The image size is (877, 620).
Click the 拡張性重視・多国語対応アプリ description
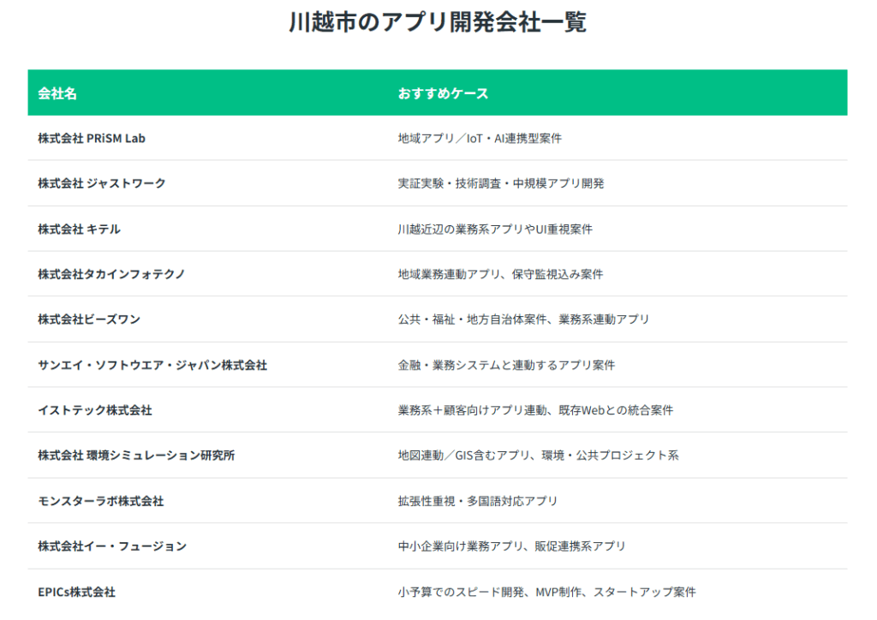pyautogui.click(x=478, y=501)
